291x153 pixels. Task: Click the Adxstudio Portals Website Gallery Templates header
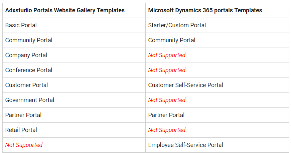(65, 10)
